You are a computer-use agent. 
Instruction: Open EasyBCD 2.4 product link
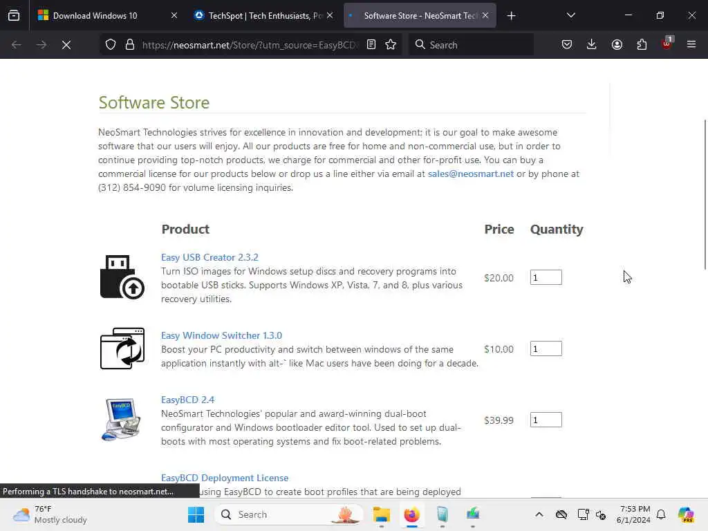187,400
